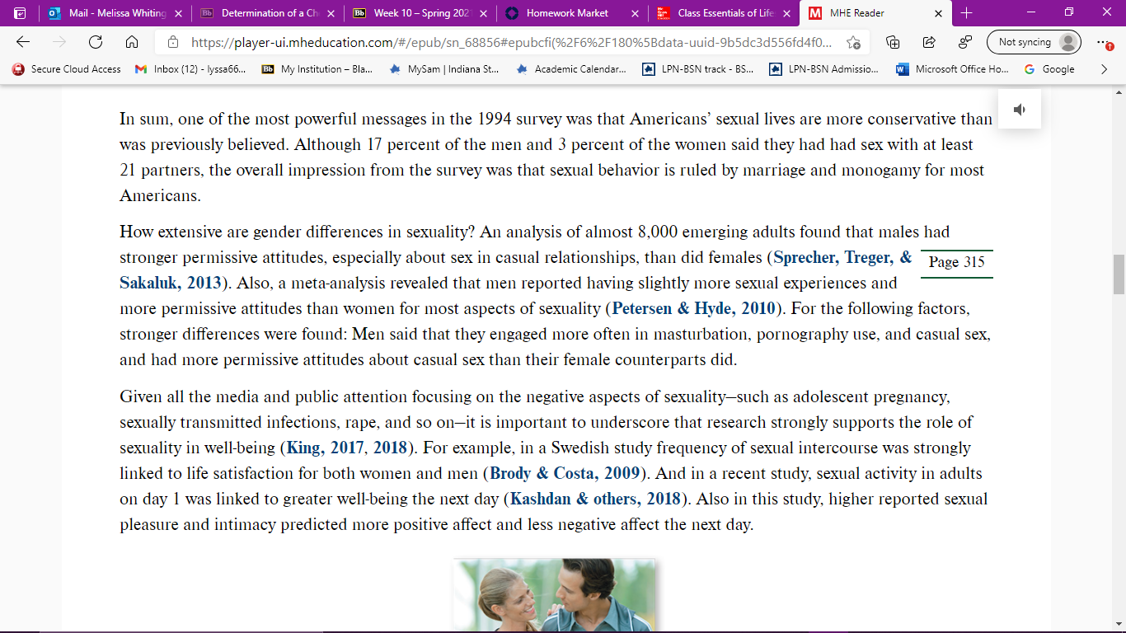This screenshot has width=1126, height=633.
Task: Open the MySam | Indiana St... bookmark
Action: 443,69
